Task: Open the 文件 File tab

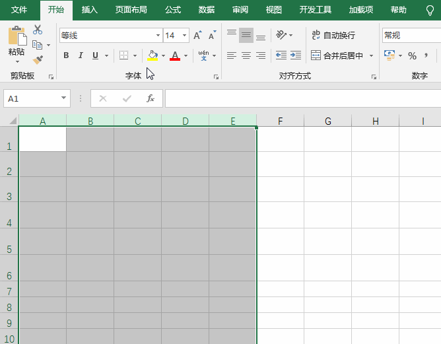Action: (19, 10)
